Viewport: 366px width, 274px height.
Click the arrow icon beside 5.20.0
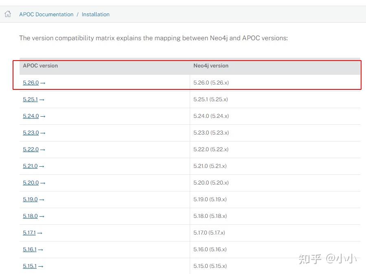43,183
